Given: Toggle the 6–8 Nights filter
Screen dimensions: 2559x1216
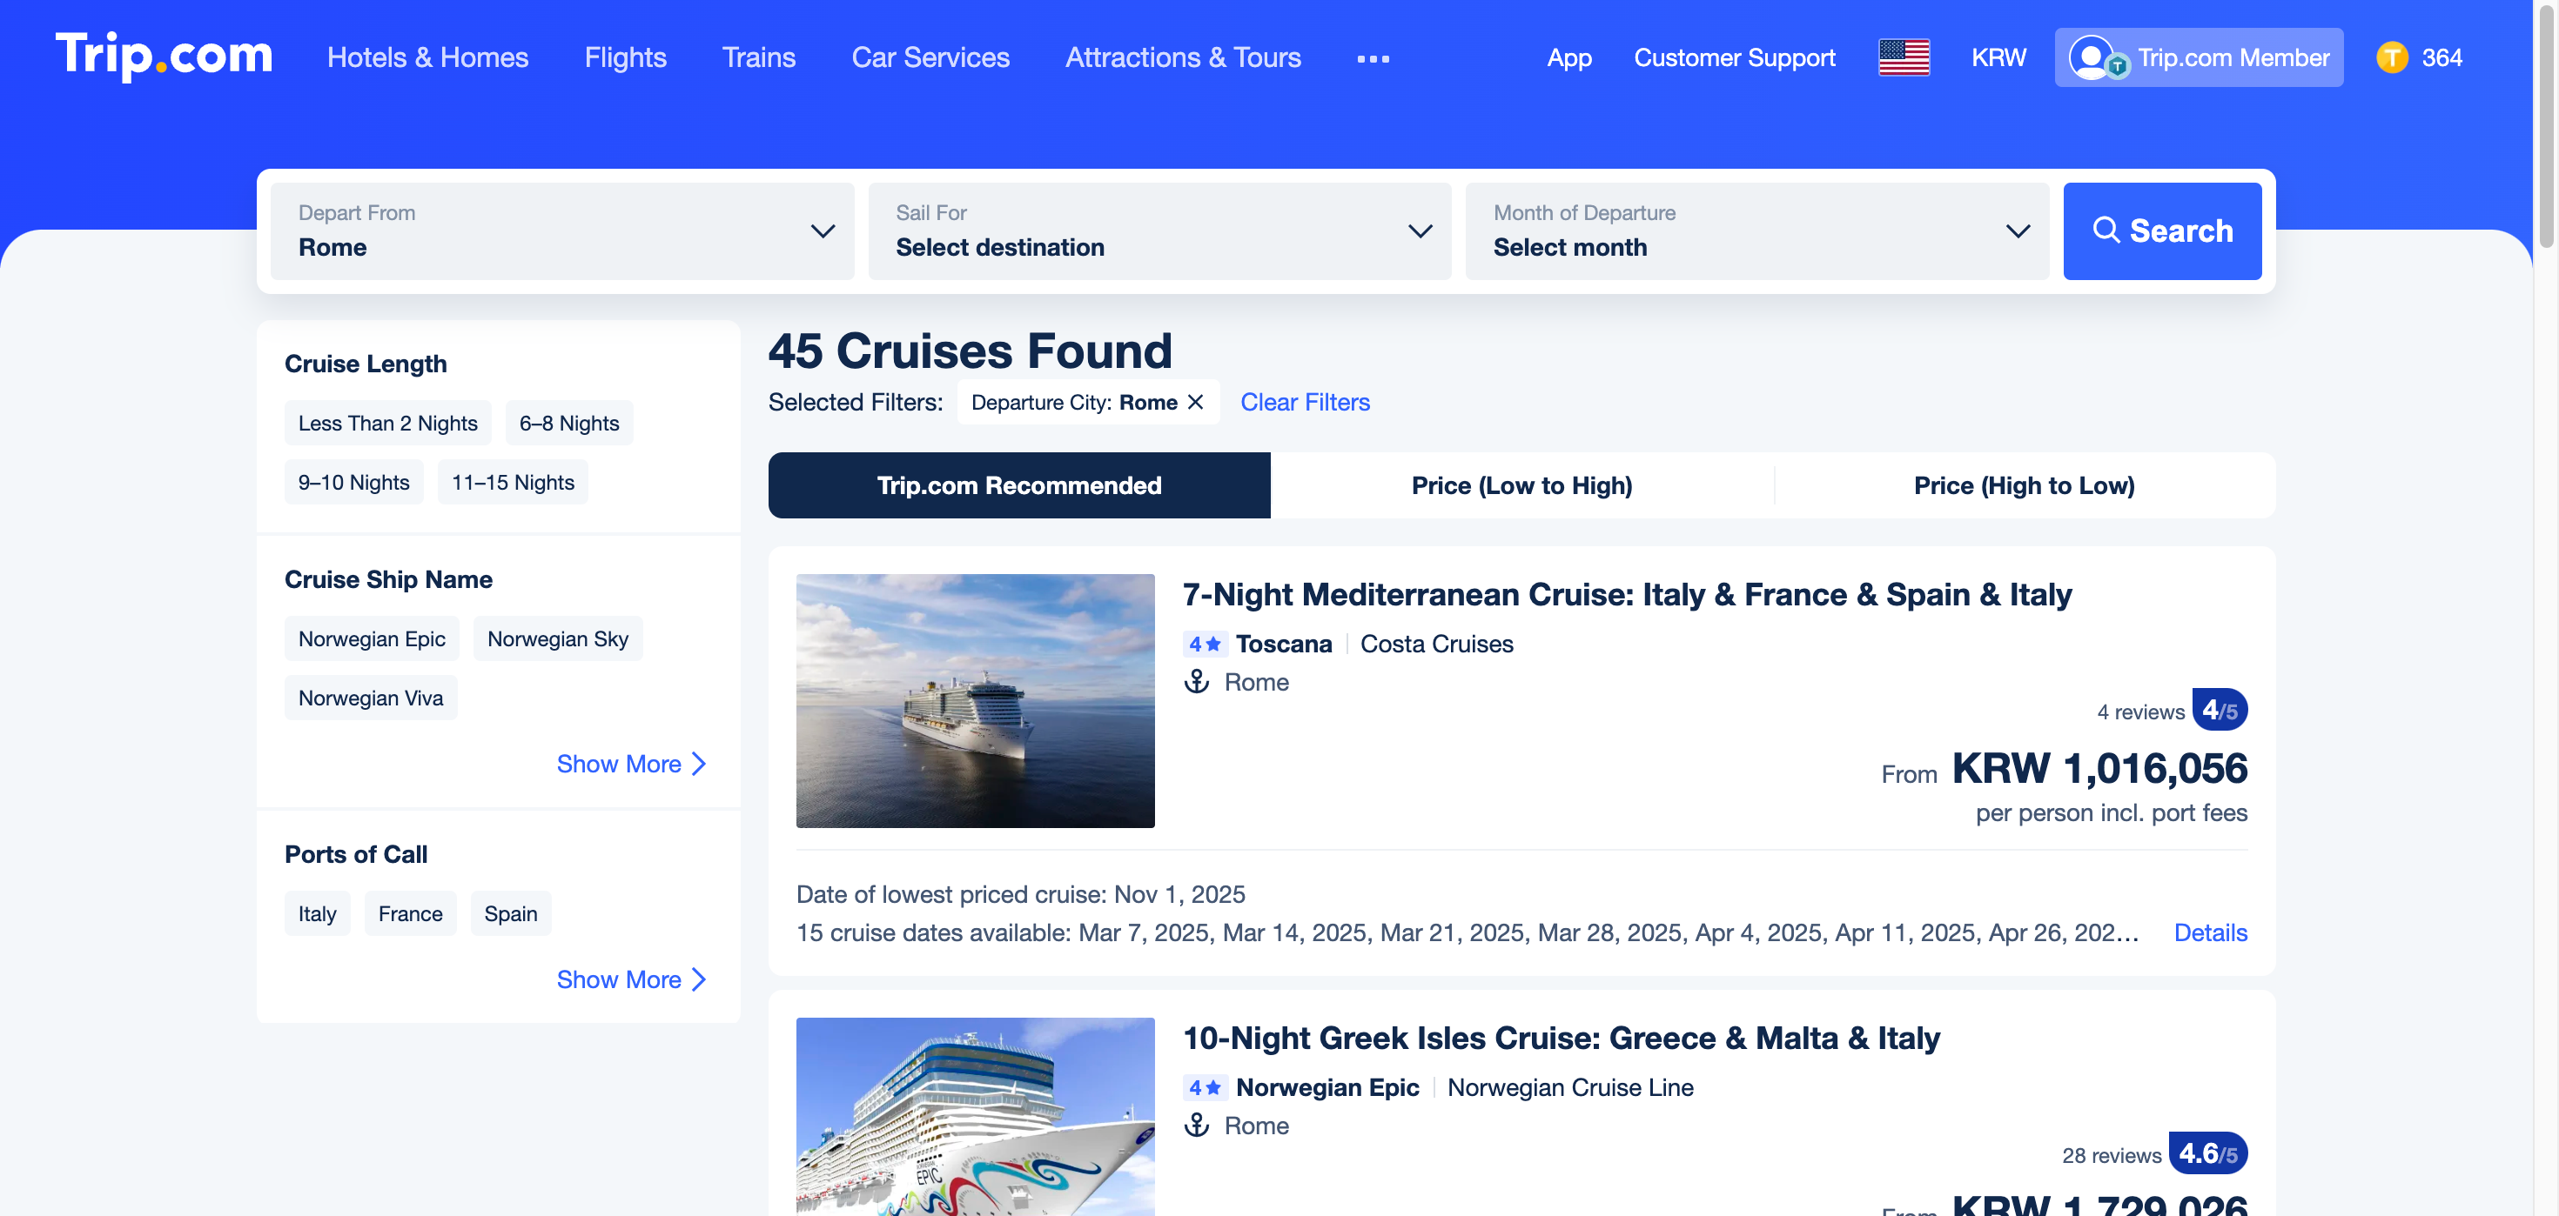Looking at the screenshot, I should click(x=569, y=423).
